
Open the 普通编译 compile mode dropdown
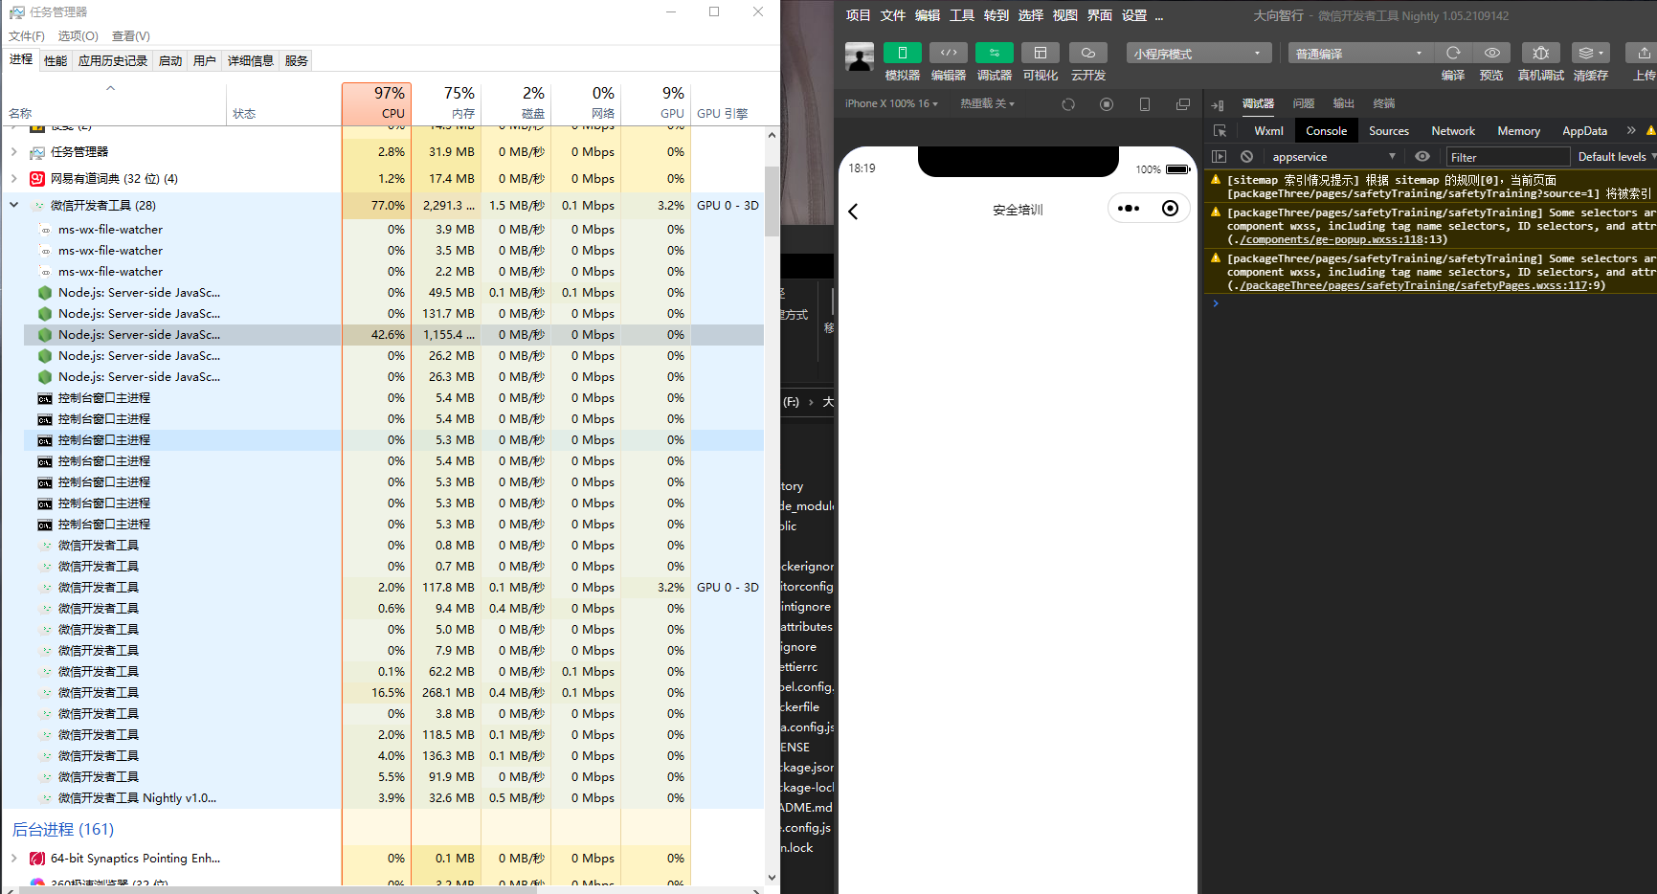(1360, 54)
